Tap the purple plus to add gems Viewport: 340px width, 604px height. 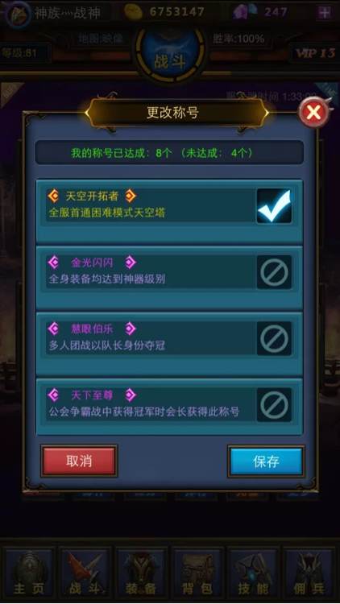pos(325,12)
